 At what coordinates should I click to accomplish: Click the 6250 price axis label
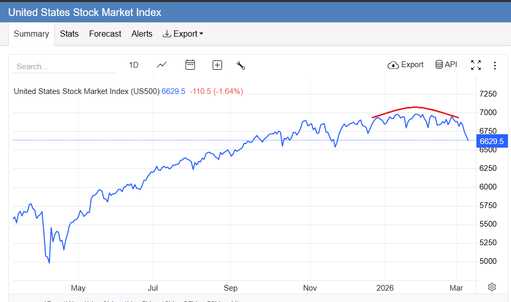click(488, 168)
